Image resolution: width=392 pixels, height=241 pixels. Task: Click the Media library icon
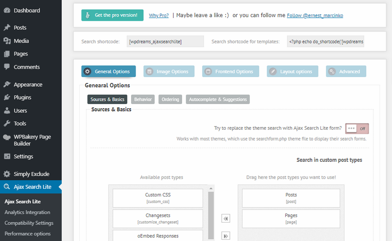pos(7,41)
